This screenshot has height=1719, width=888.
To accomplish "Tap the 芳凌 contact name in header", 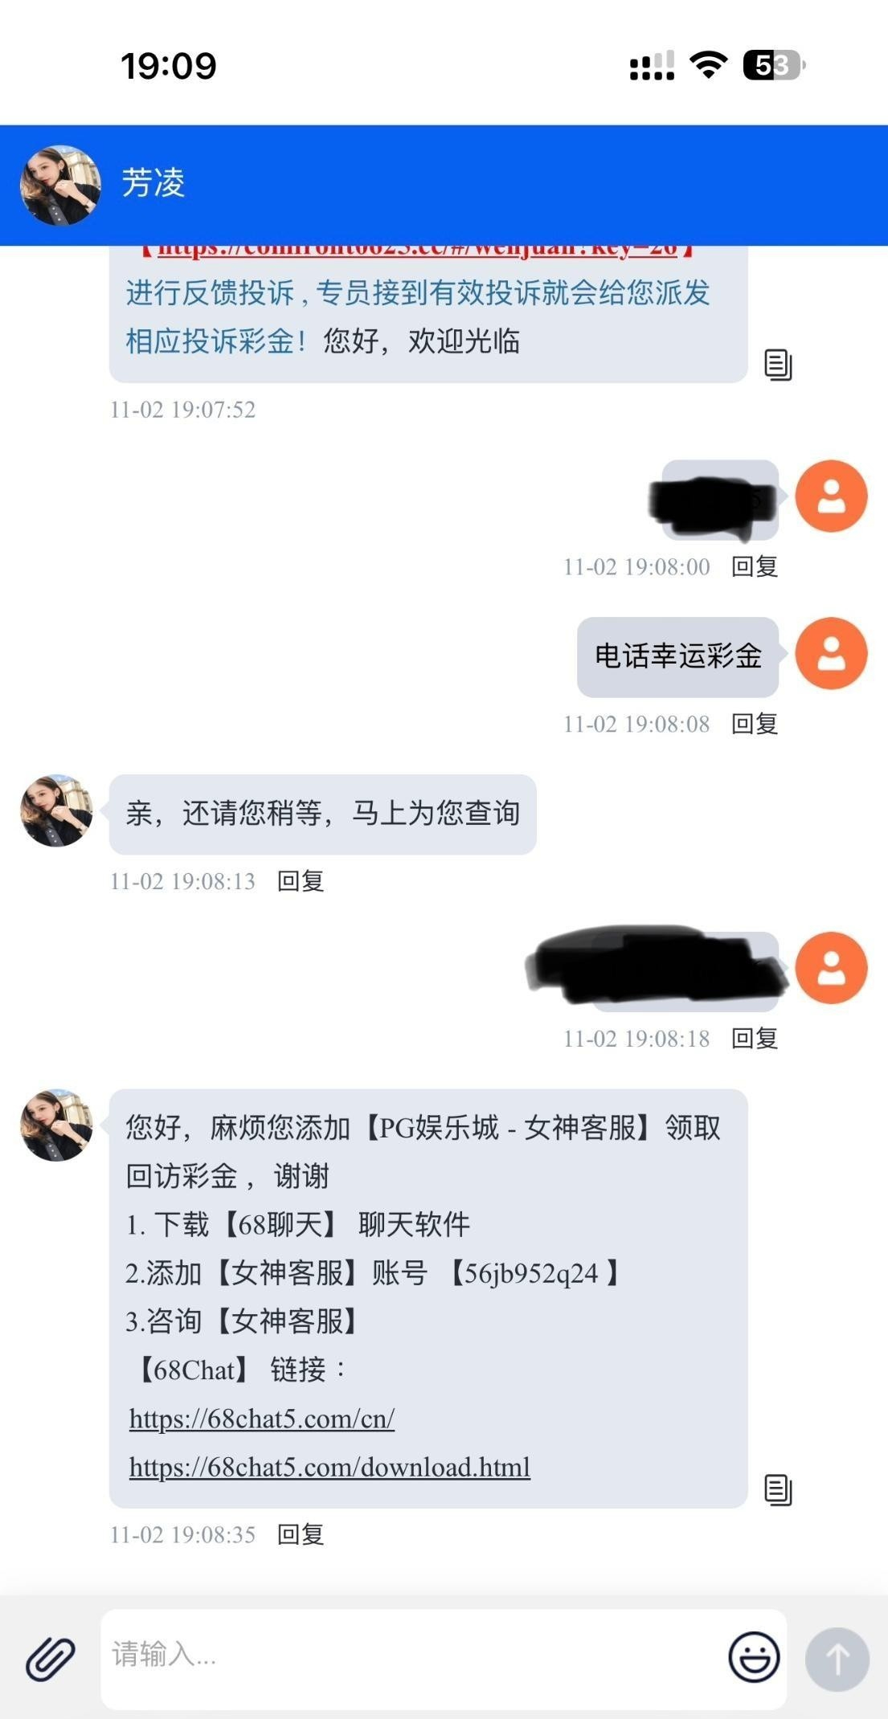I will (153, 183).
